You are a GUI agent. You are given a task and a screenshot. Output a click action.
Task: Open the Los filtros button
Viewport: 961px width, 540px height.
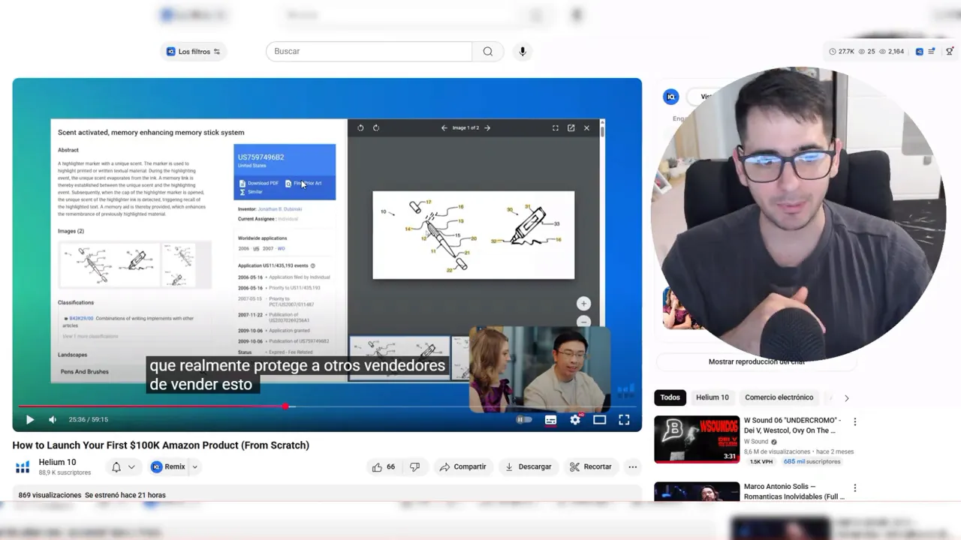tap(194, 52)
